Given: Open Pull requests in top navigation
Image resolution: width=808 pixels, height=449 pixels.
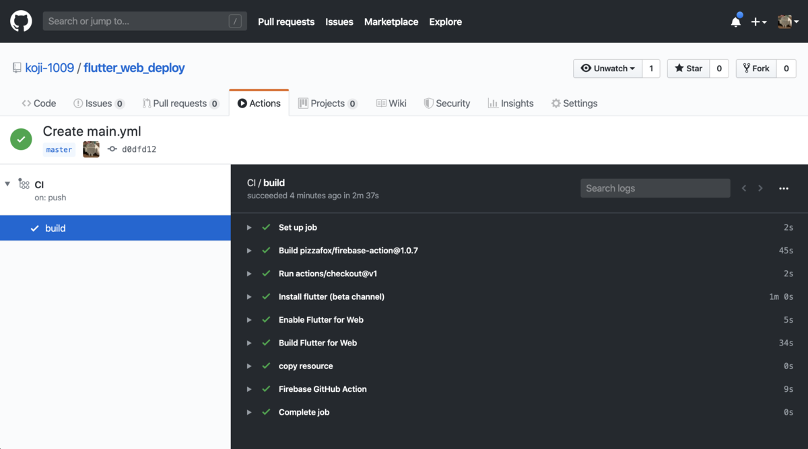Looking at the screenshot, I should (x=286, y=22).
